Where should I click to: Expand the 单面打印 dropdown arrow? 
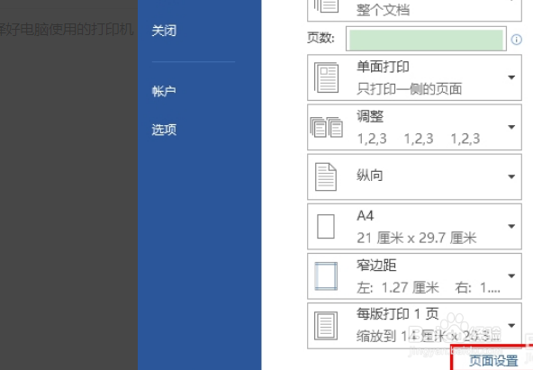pyautogui.click(x=511, y=77)
